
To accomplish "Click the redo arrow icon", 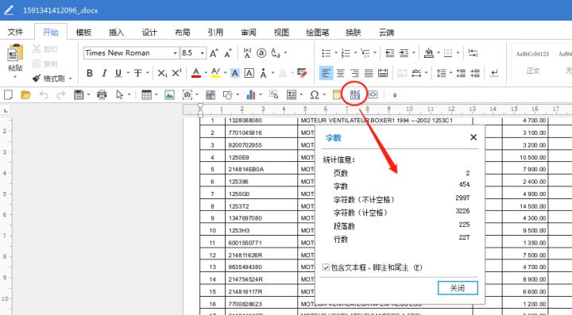I will tap(60, 95).
